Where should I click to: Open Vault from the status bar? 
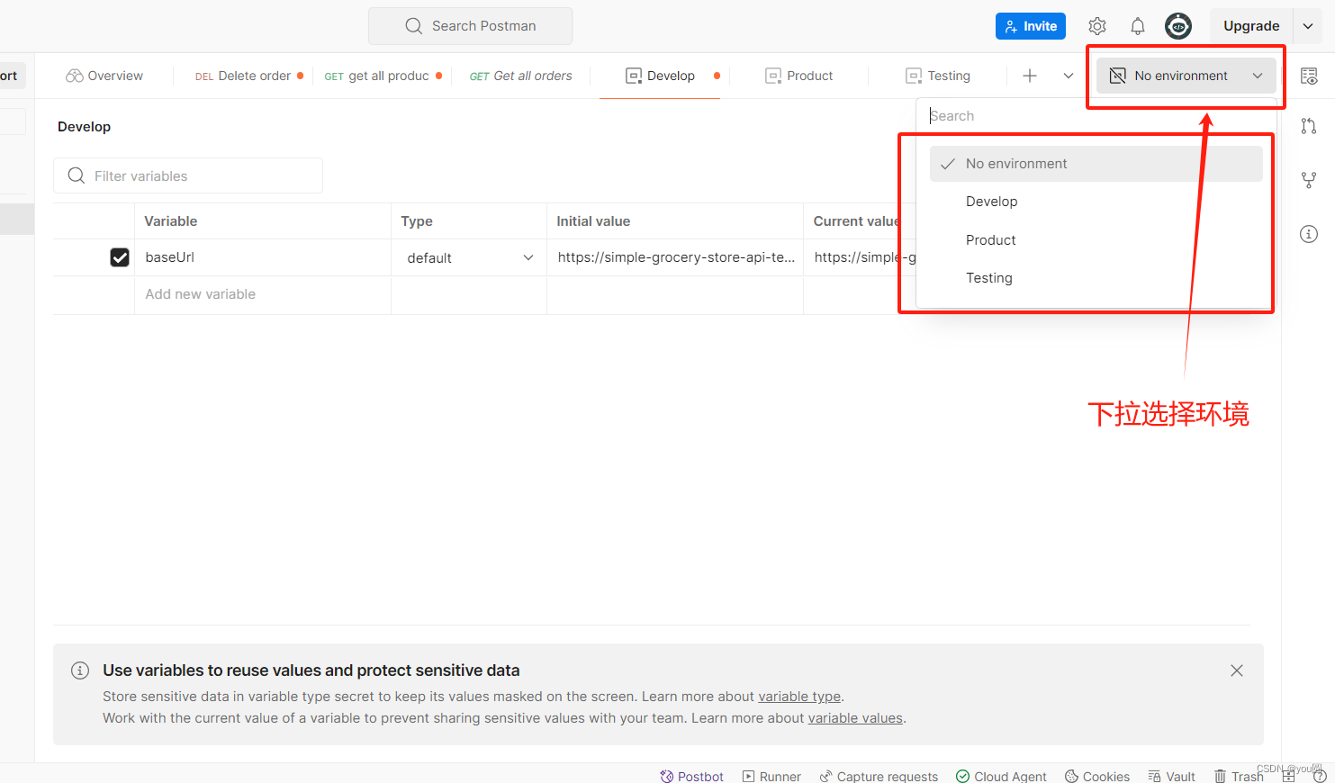coord(1171,776)
